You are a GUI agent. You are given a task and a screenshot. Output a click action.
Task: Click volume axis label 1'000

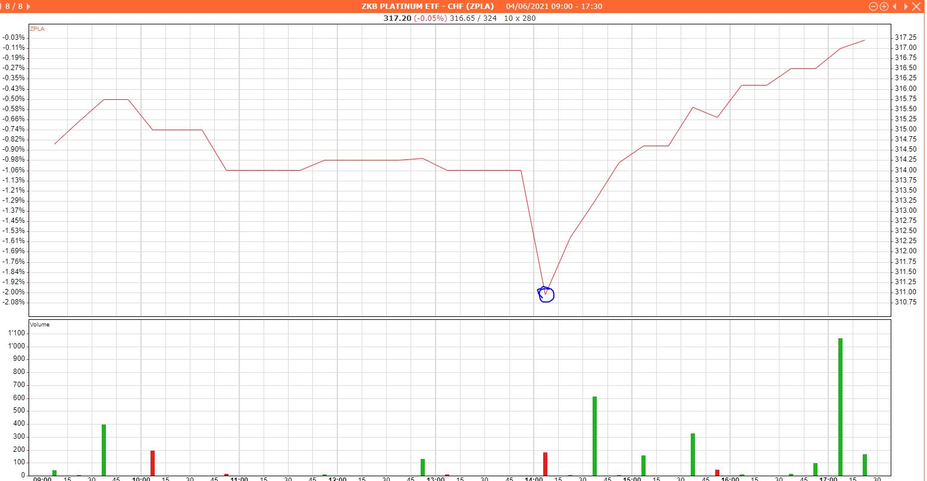[16, 346]
